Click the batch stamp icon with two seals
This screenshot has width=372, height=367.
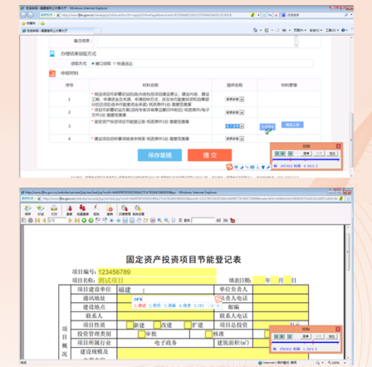click(x=82, y=208)
